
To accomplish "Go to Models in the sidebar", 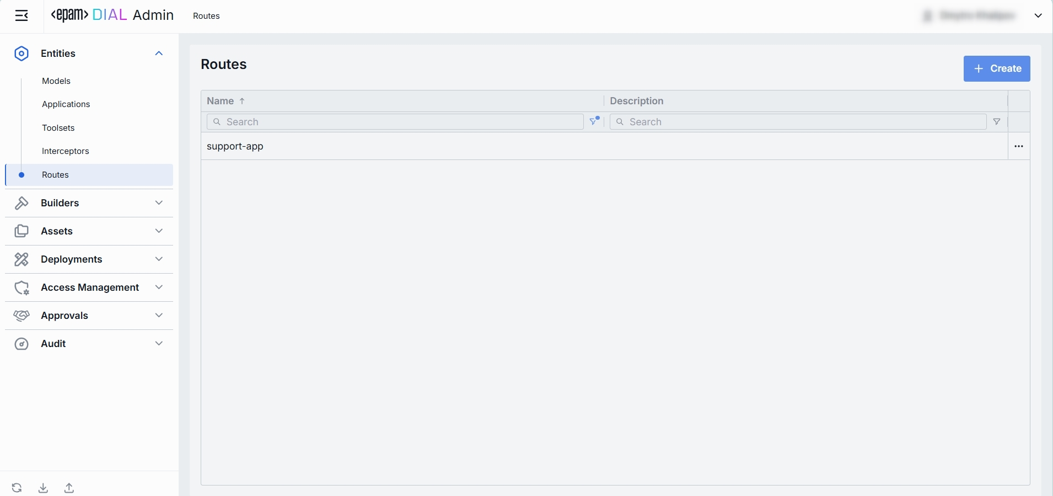I will point(56,81).
